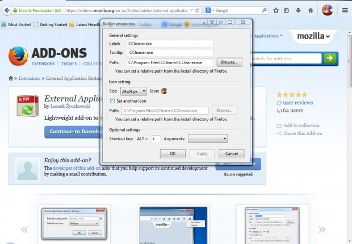Launch CCleaner from the toolbar button
This screenshot has height=244, width=352.
tap(328, 10)
